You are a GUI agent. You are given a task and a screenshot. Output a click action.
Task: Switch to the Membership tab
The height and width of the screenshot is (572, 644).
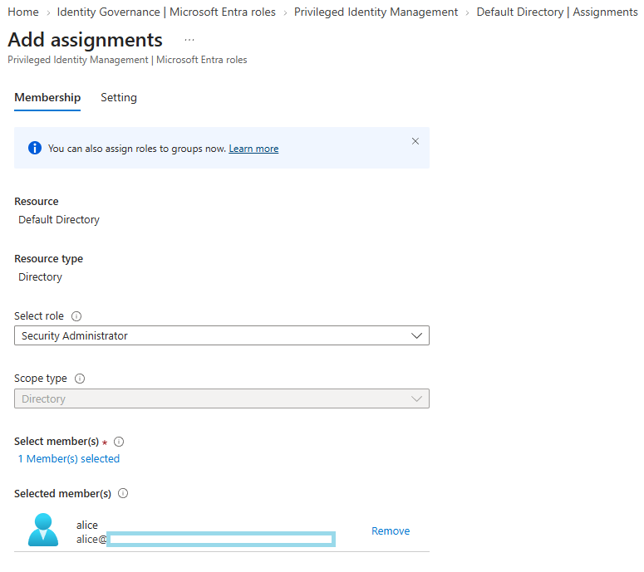point(47,98)
